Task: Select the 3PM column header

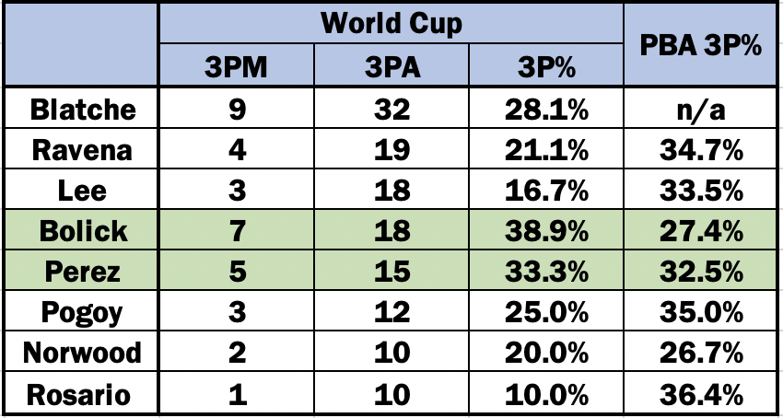Action: (x=236, y=65)
